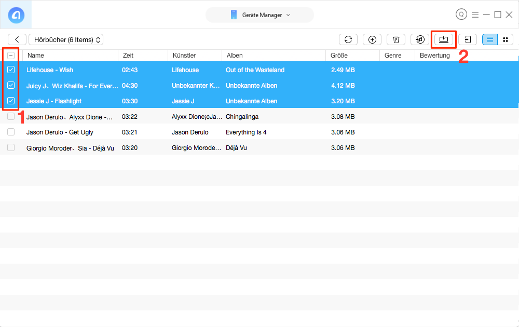
Task: Switch to list view
Action: coord(490,40)
